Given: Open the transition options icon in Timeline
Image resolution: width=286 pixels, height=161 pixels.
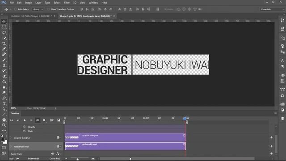Looking at the screenshot, I should [x=59, y=120].
